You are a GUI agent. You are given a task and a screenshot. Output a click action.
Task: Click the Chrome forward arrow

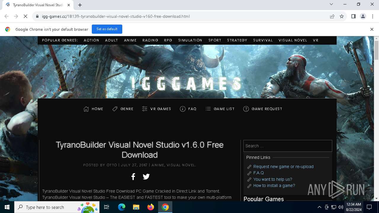point(16,16)
